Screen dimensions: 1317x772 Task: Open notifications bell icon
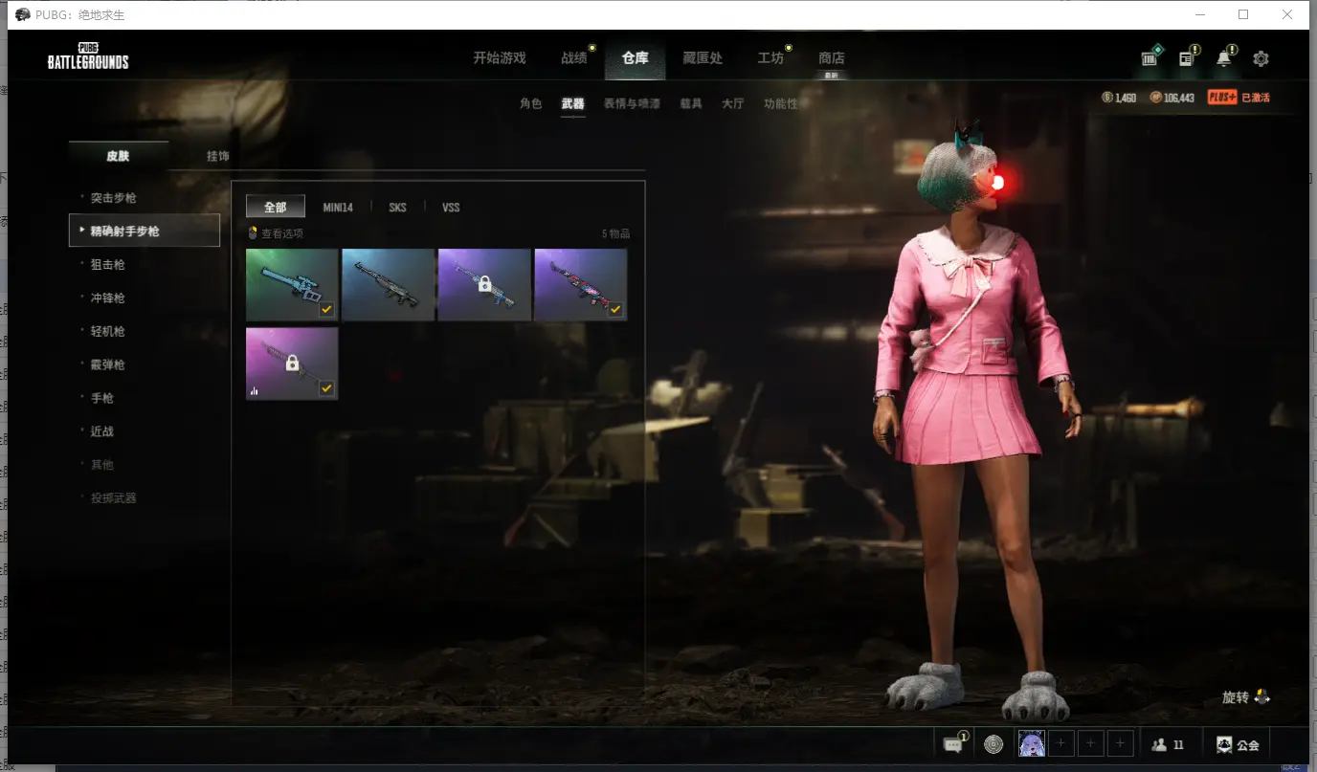coord(1224,58)
